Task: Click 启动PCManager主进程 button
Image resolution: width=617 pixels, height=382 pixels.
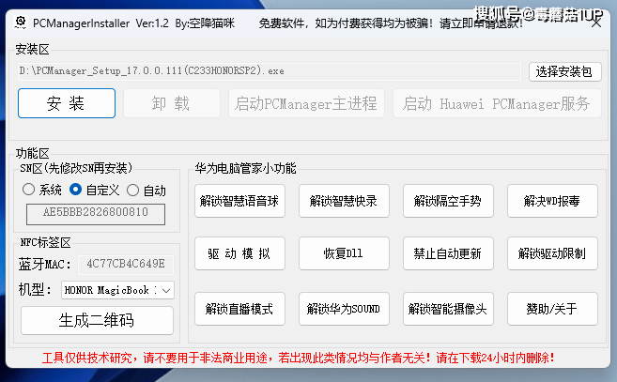Action: [306, 103]
